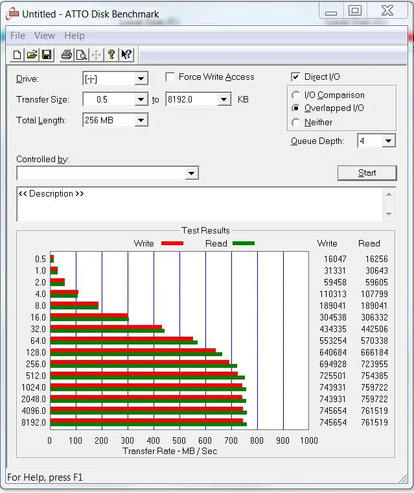
Task: Activate context help arrow-question icon
Action: pos(126,54)
